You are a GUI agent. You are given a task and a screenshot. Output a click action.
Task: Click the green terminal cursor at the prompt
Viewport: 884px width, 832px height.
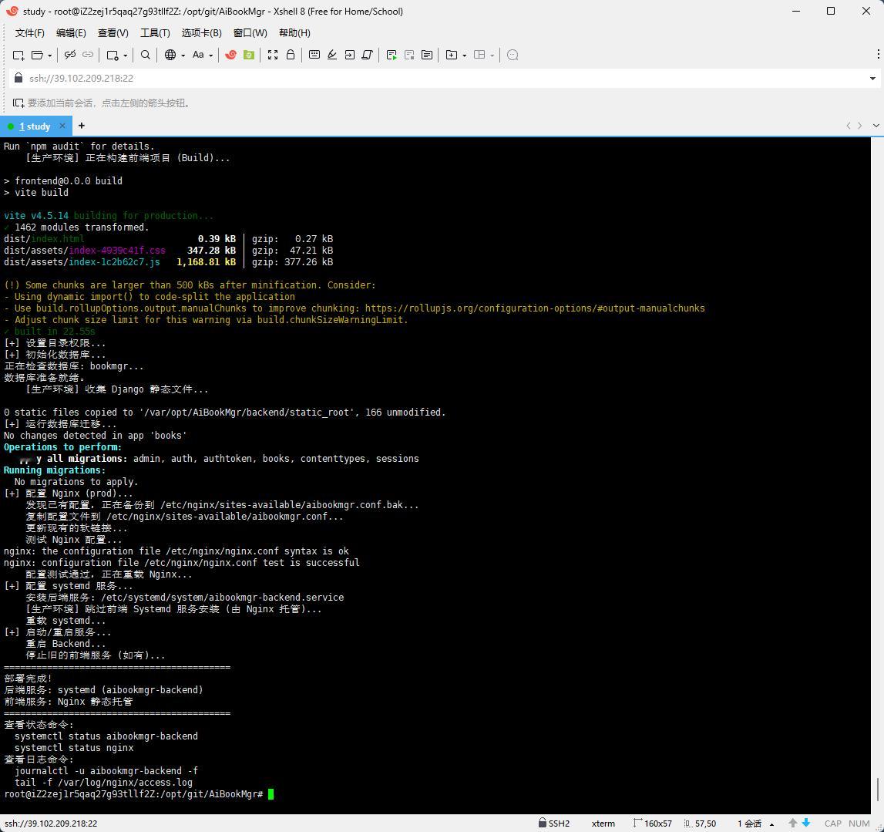pyautogui.click(x=271, y=794)
